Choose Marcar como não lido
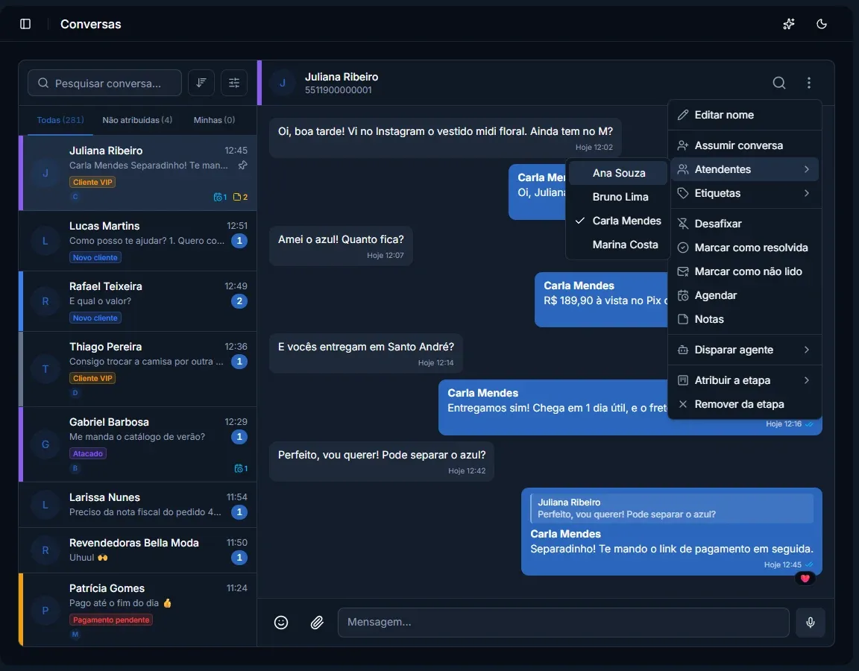 pyautogui.click(x=744, y=271)
